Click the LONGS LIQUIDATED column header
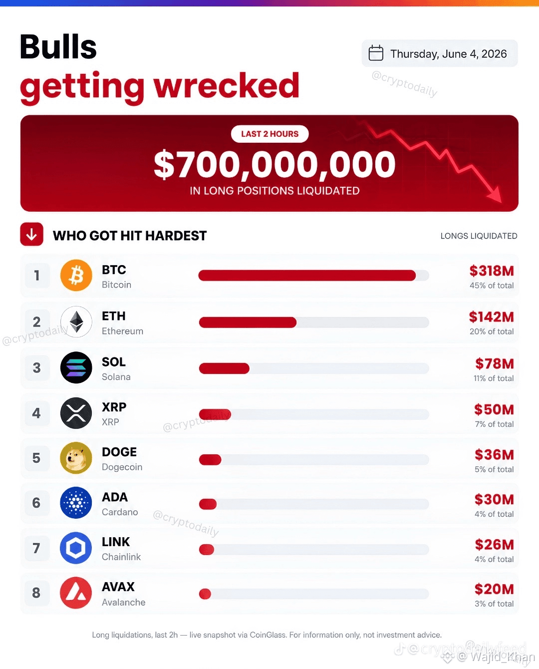The width and height of the screenshot is (539, 669). tap(479, 236)
